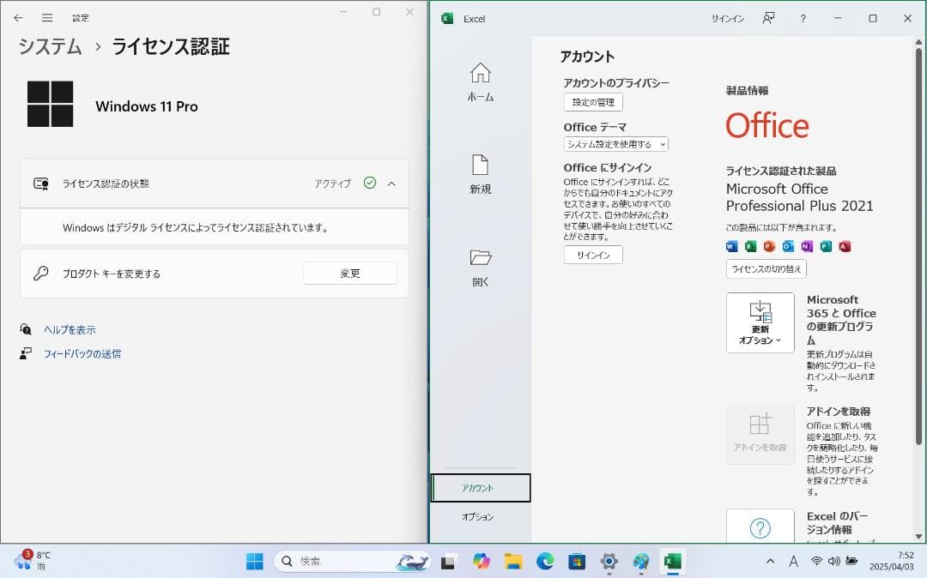927x578 pixels.
Task: Click the Excel product icon under included apps
Action: [751, 246]
